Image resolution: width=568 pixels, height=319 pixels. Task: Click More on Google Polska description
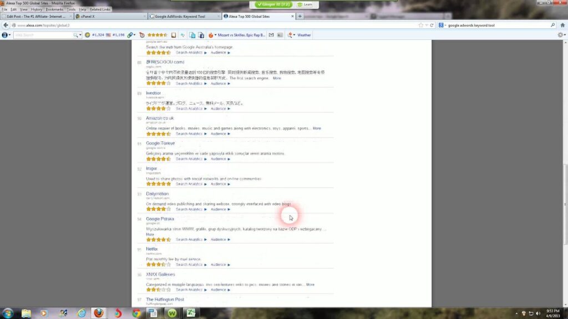150,234
